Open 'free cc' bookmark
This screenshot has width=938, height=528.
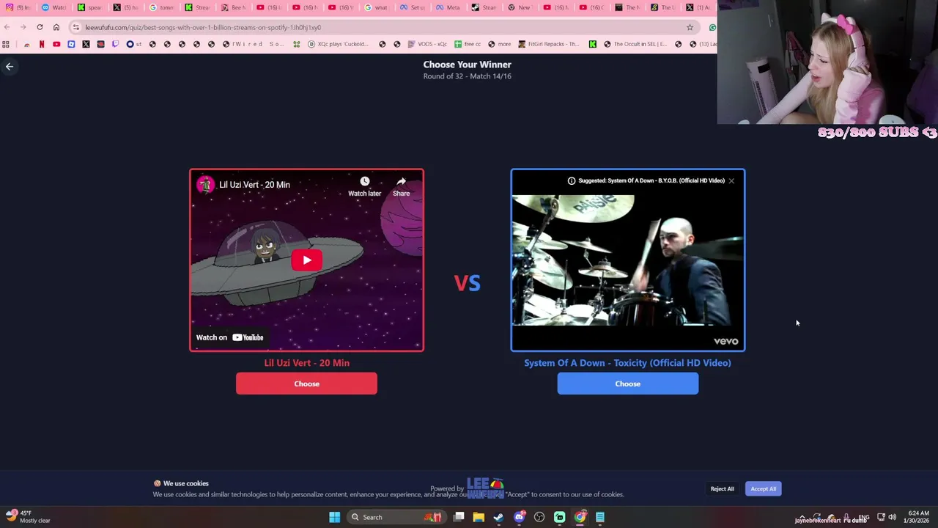tap(468, 44)
